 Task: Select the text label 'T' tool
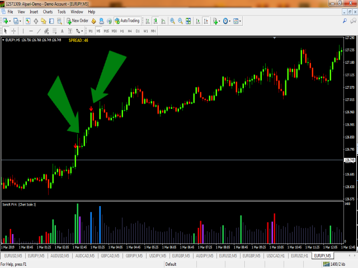coord(70,31)
